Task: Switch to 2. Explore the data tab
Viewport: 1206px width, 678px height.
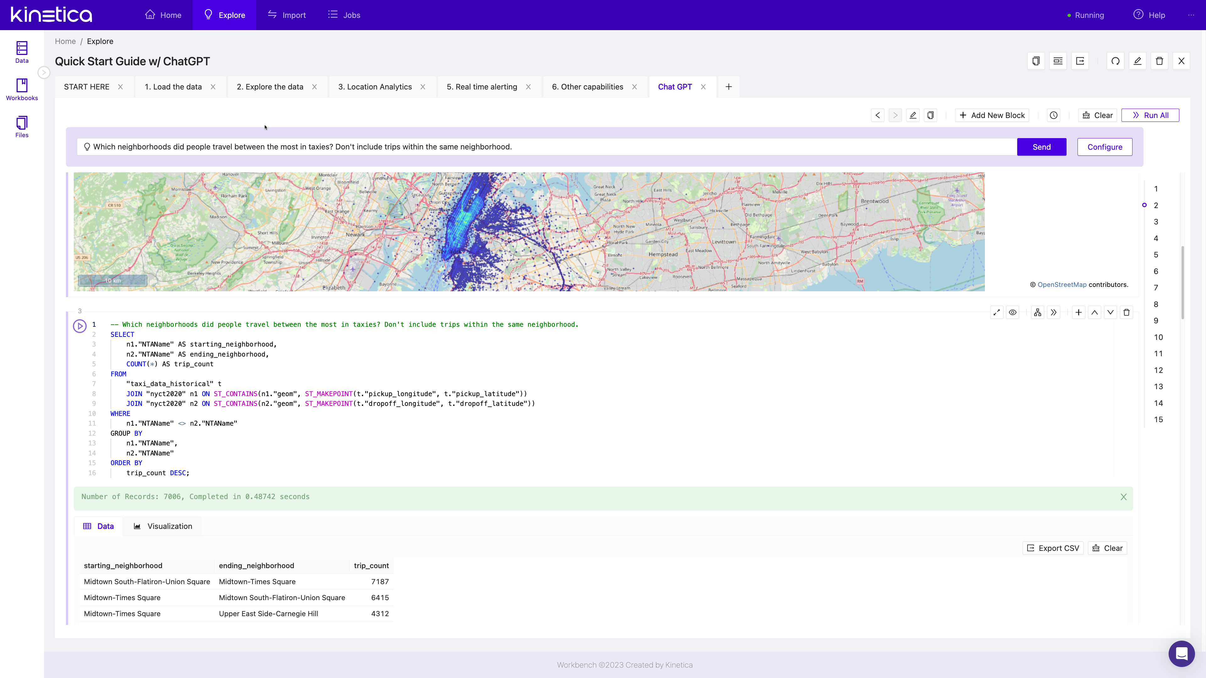Action: click(x=270, y=87)
